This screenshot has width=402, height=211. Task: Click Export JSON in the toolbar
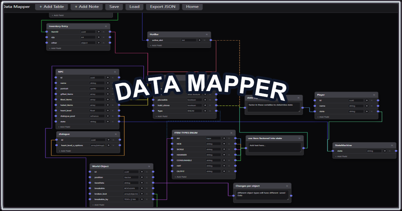(x=163, y=6)
